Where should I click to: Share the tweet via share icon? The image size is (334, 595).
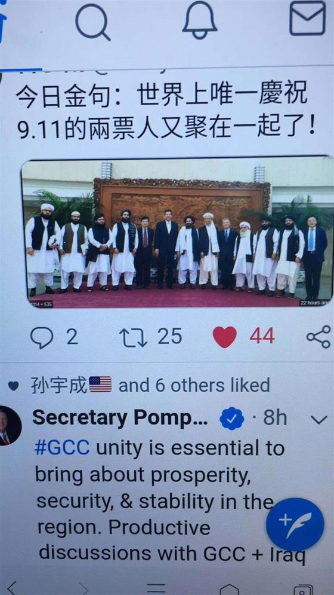(x=318, y=337)
